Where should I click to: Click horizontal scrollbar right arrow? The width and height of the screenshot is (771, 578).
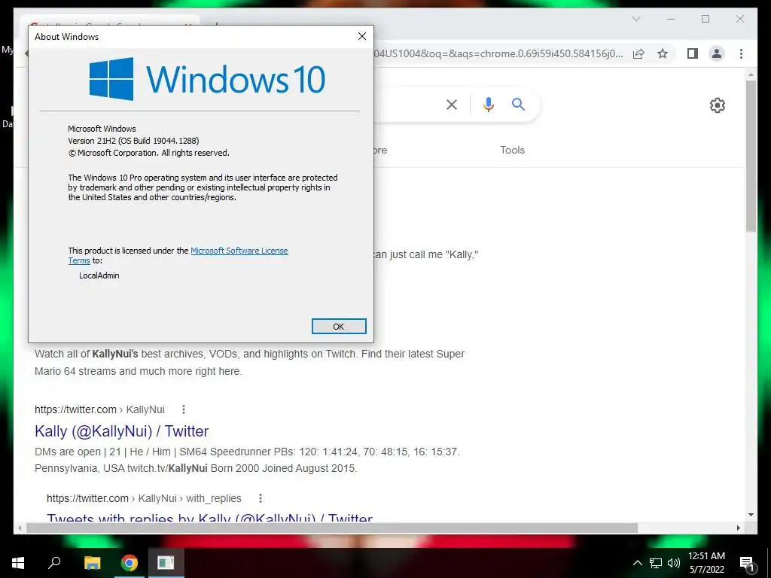coord(739,528)
